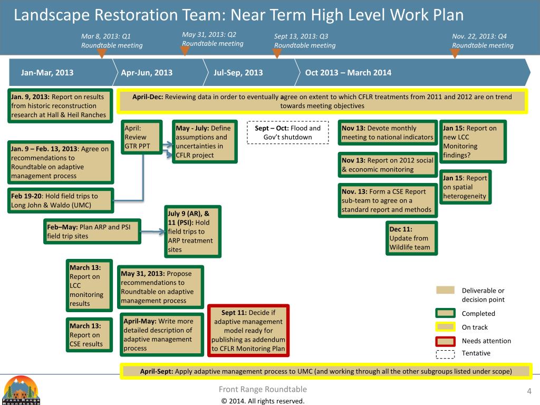Click the 'Completed' legend label
This screenshot has width=540, height=405.
pos(478,313)
